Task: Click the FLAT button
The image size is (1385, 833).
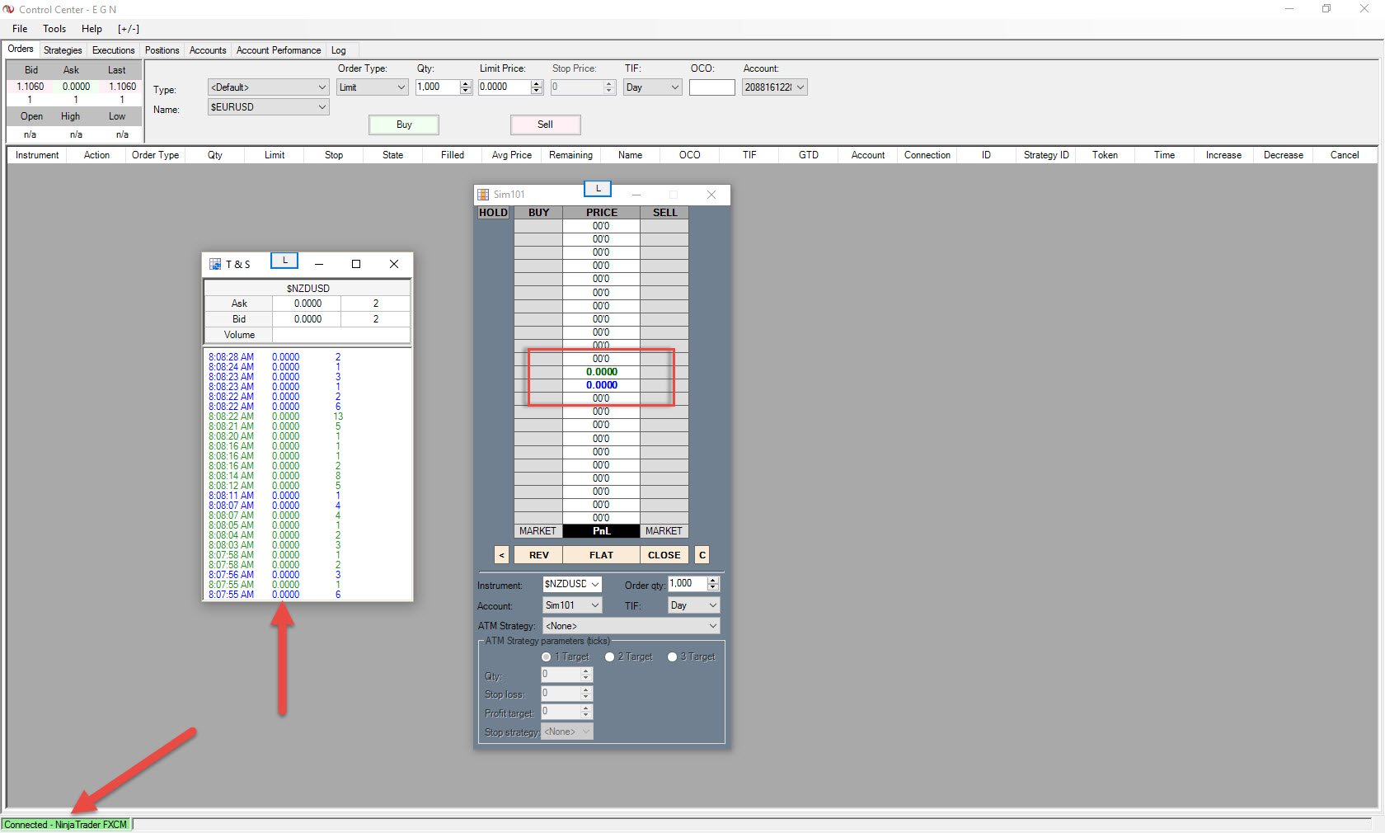Action: tap(601, 555)
